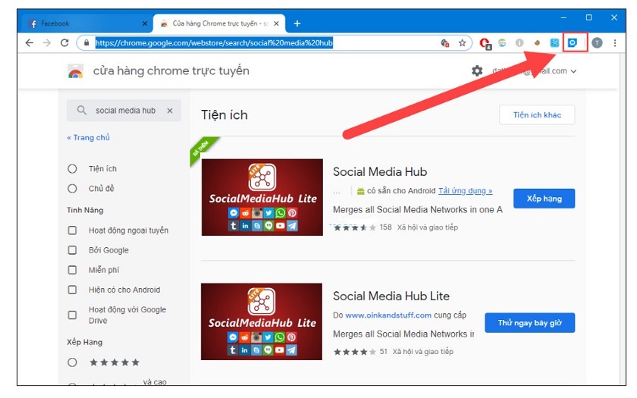Click the 158 ratings star row
637x398 pixels.
click(355, 227)
